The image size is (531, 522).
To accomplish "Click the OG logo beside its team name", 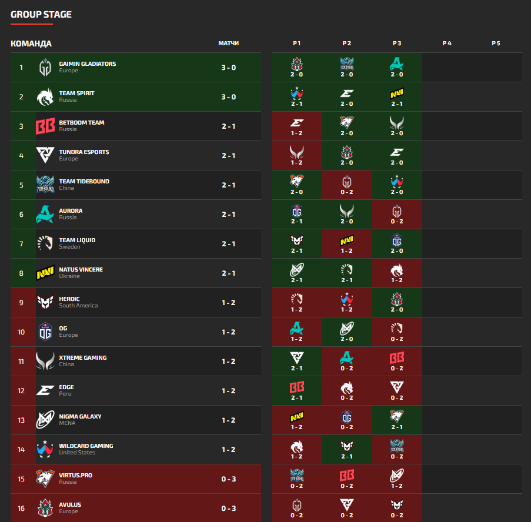I will [x=45, y=332].
